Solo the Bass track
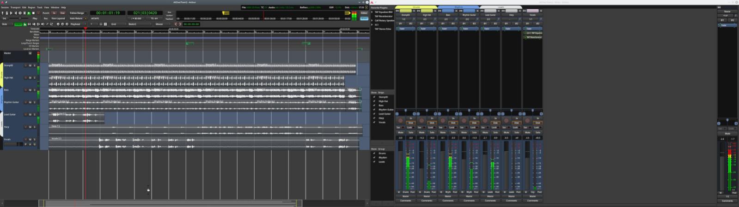This screenshot has height=207, width=739. [x=34, y=90]
